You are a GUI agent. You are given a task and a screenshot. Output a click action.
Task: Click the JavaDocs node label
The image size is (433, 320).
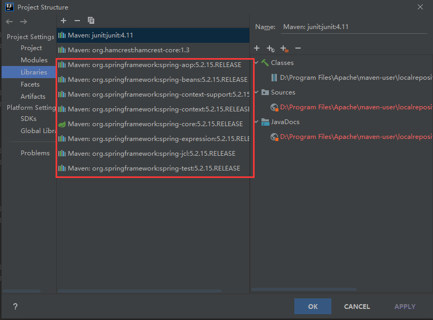tap(285, 122)
